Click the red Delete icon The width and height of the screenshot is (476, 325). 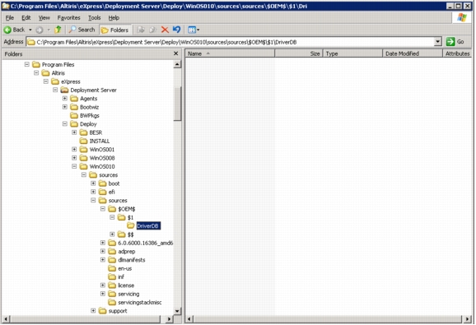click(x=165, y=30)
